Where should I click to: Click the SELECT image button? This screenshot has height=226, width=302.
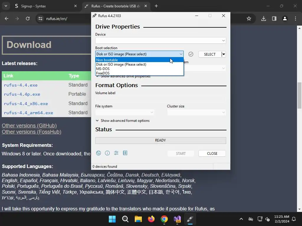tap(210, 54)
